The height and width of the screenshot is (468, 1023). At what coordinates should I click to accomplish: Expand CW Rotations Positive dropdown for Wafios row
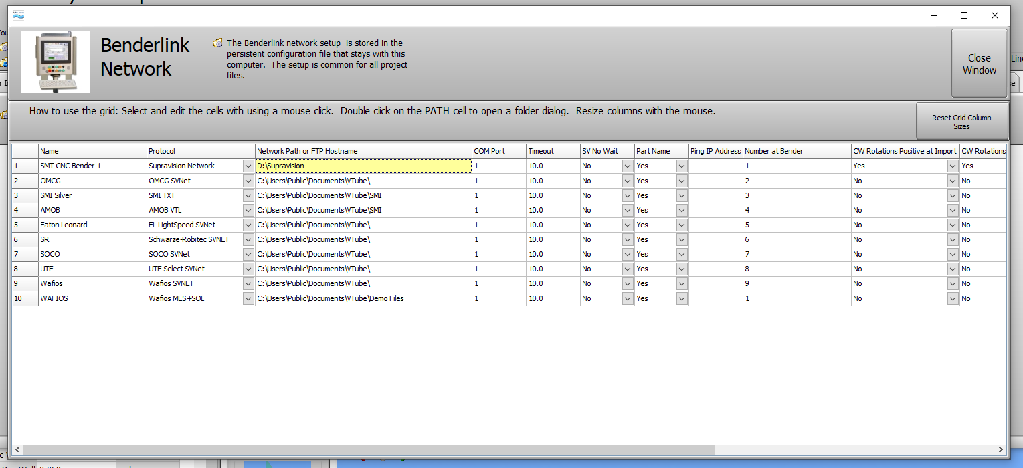tap(953, 283)
